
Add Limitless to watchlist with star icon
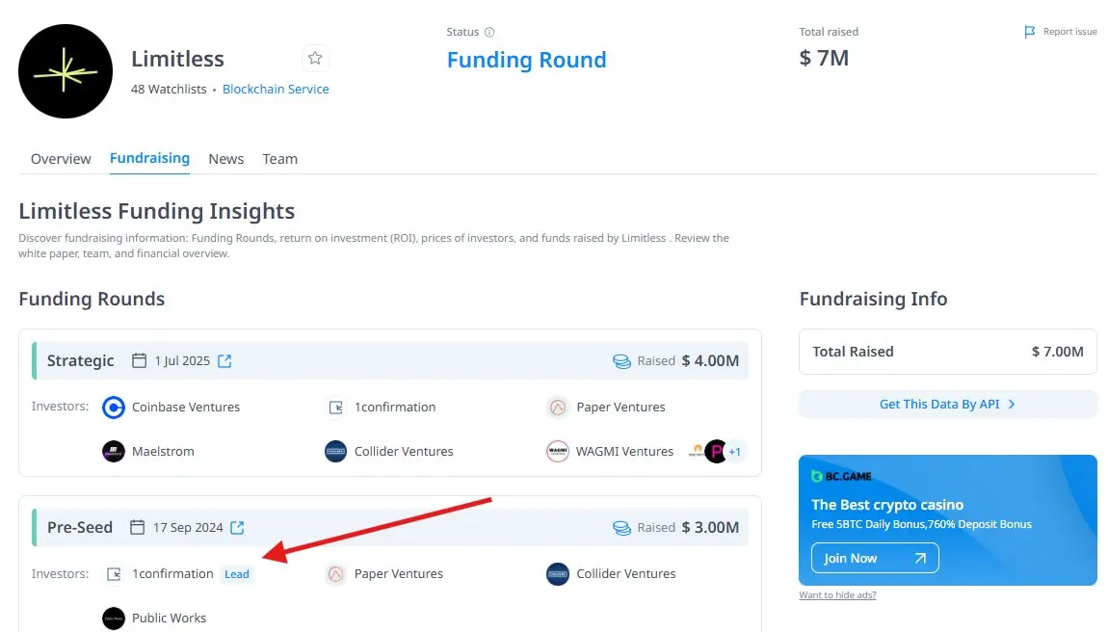coord(315,58)
